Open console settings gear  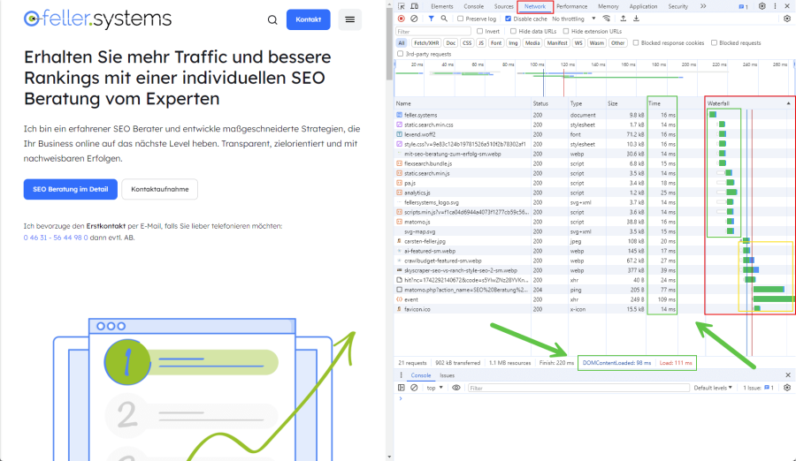click(787, 388)
